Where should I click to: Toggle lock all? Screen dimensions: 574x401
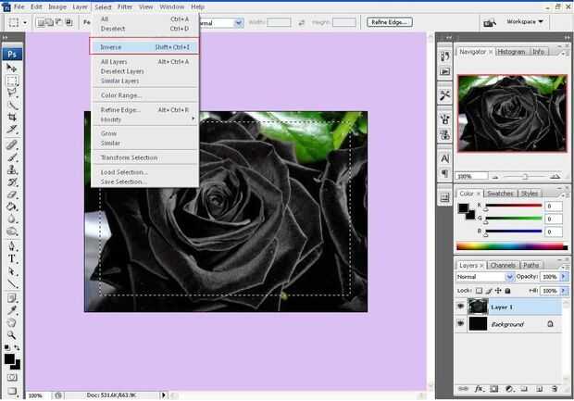tap(507, 291)
